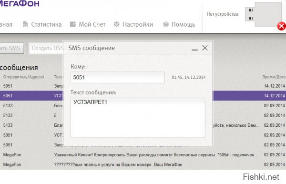Viewport: 286px width, 184px height.
Task: Click the Отправитель/Адресат column header
Action: (24, 77)
